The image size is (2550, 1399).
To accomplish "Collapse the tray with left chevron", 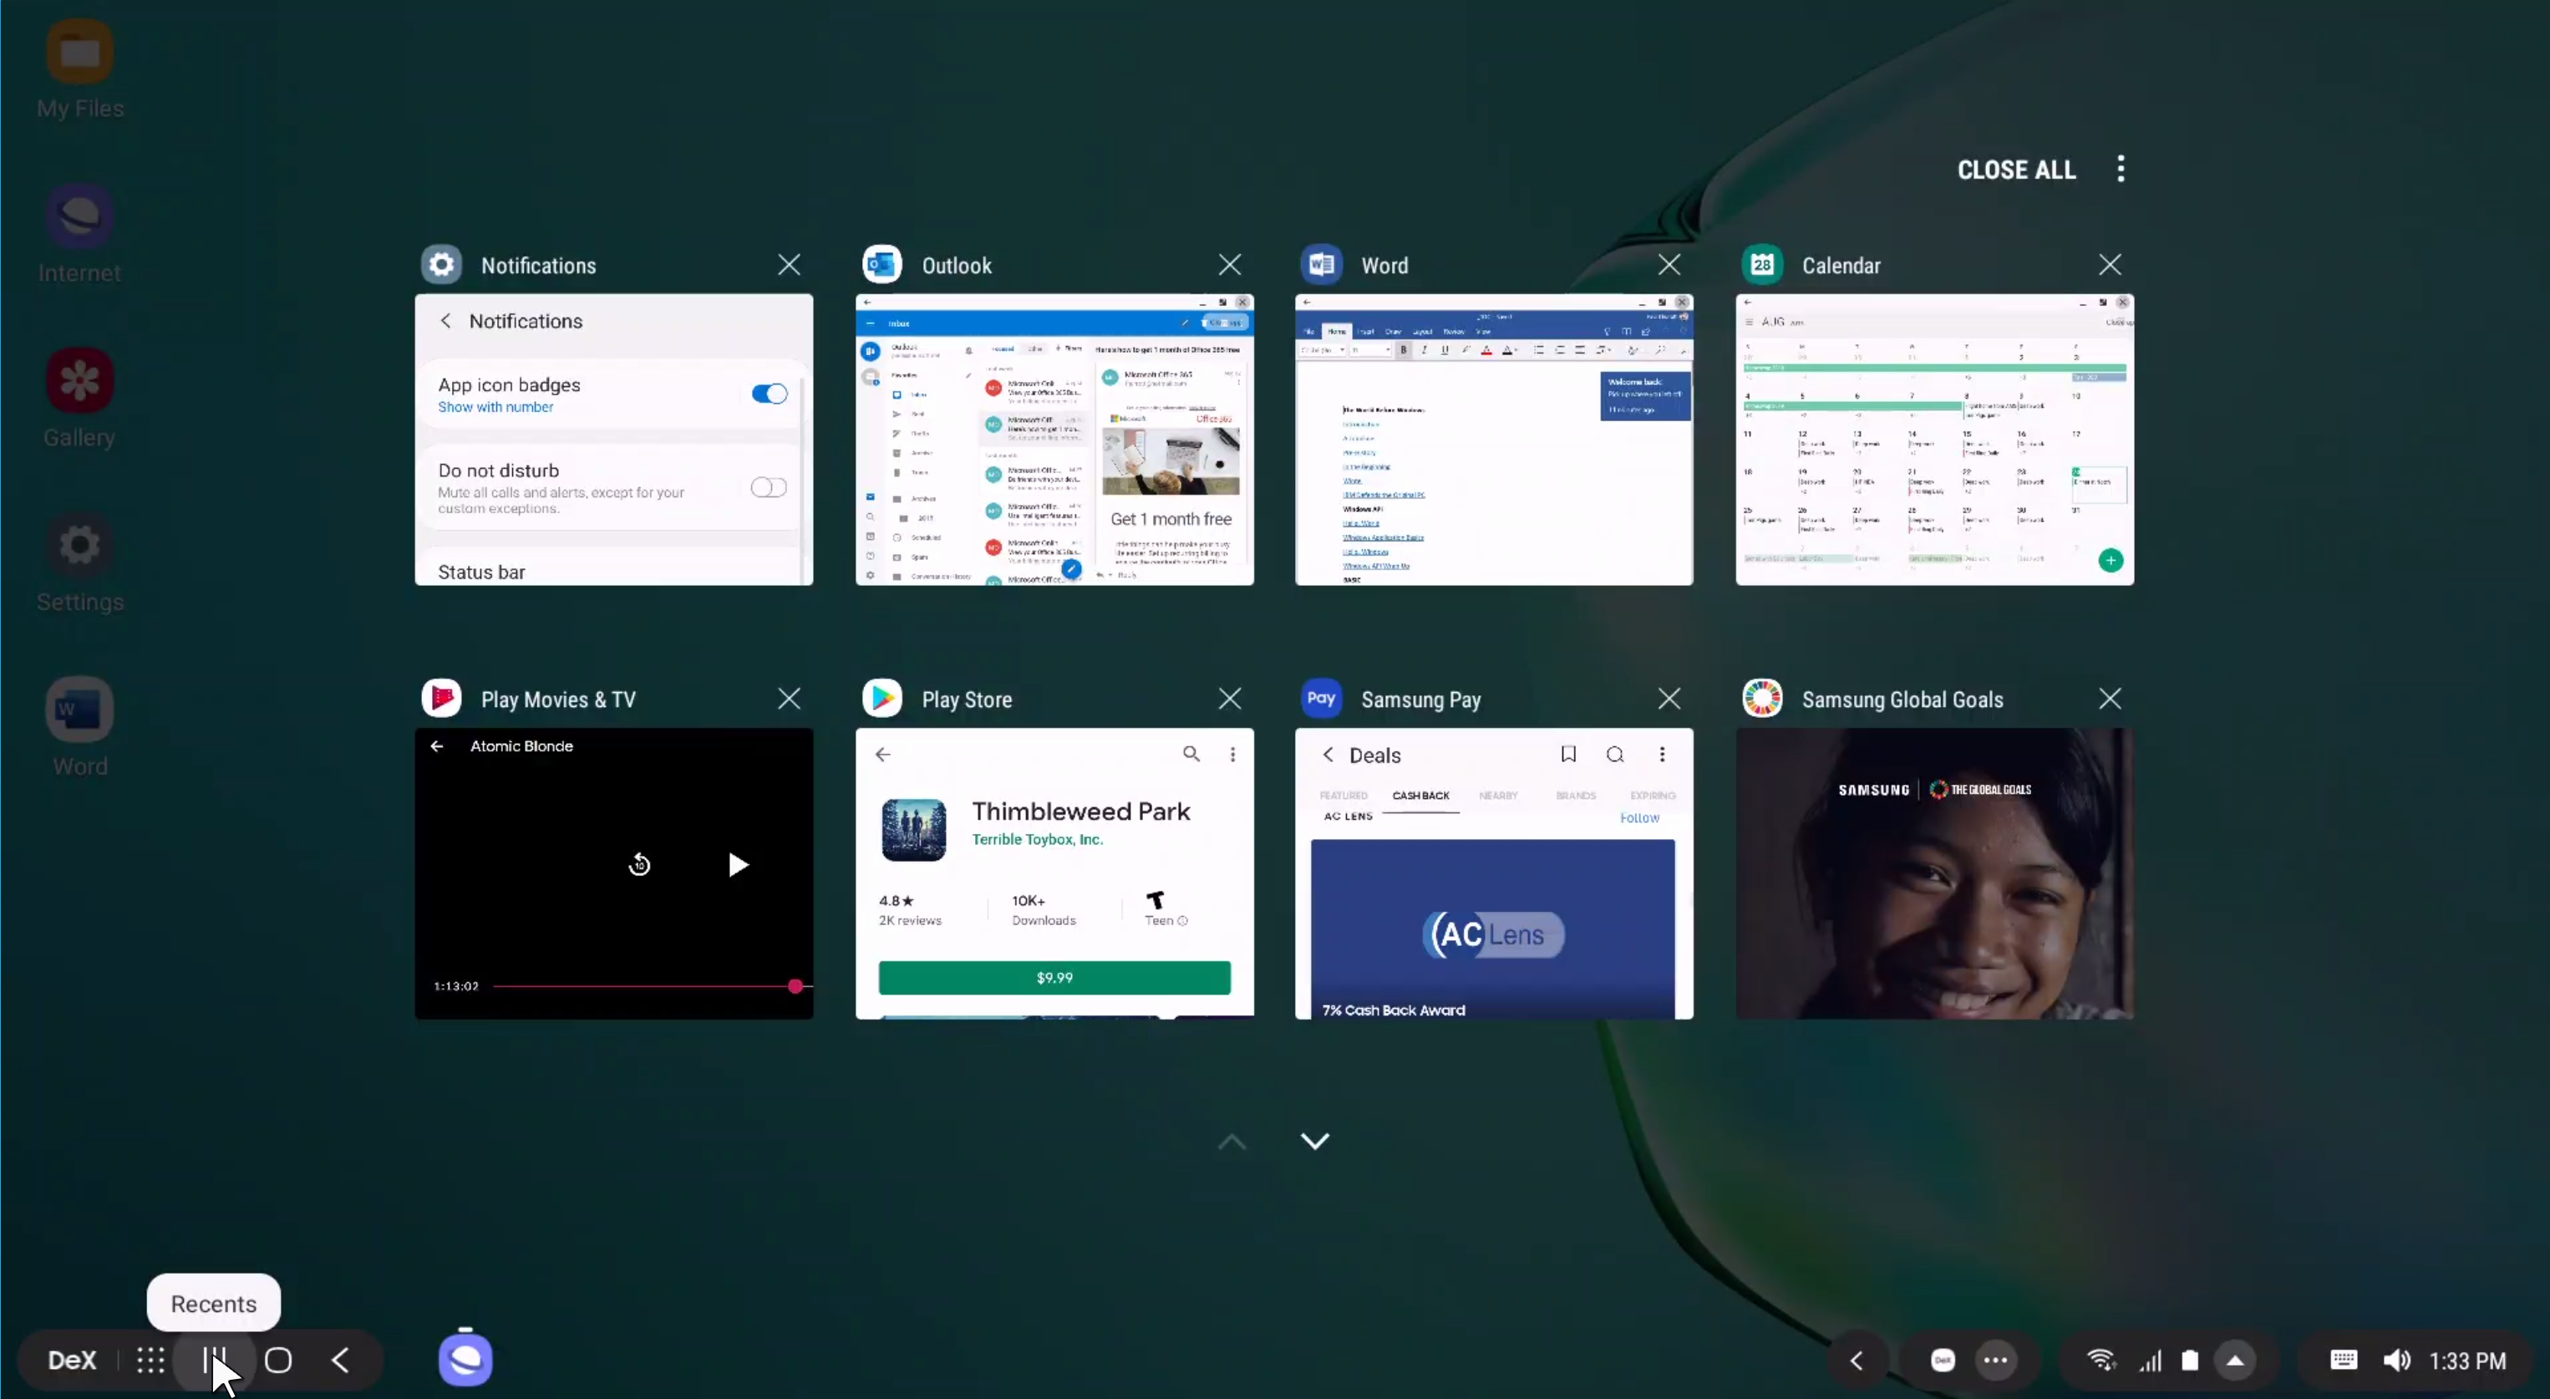I will click(x=1856, y=1360).
